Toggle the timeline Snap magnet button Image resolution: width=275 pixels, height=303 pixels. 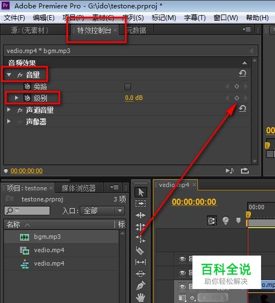point(212,220)
